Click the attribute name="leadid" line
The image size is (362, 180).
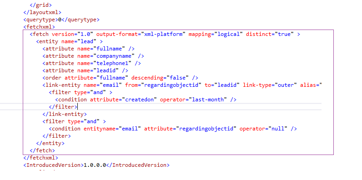tap(85, 70)
